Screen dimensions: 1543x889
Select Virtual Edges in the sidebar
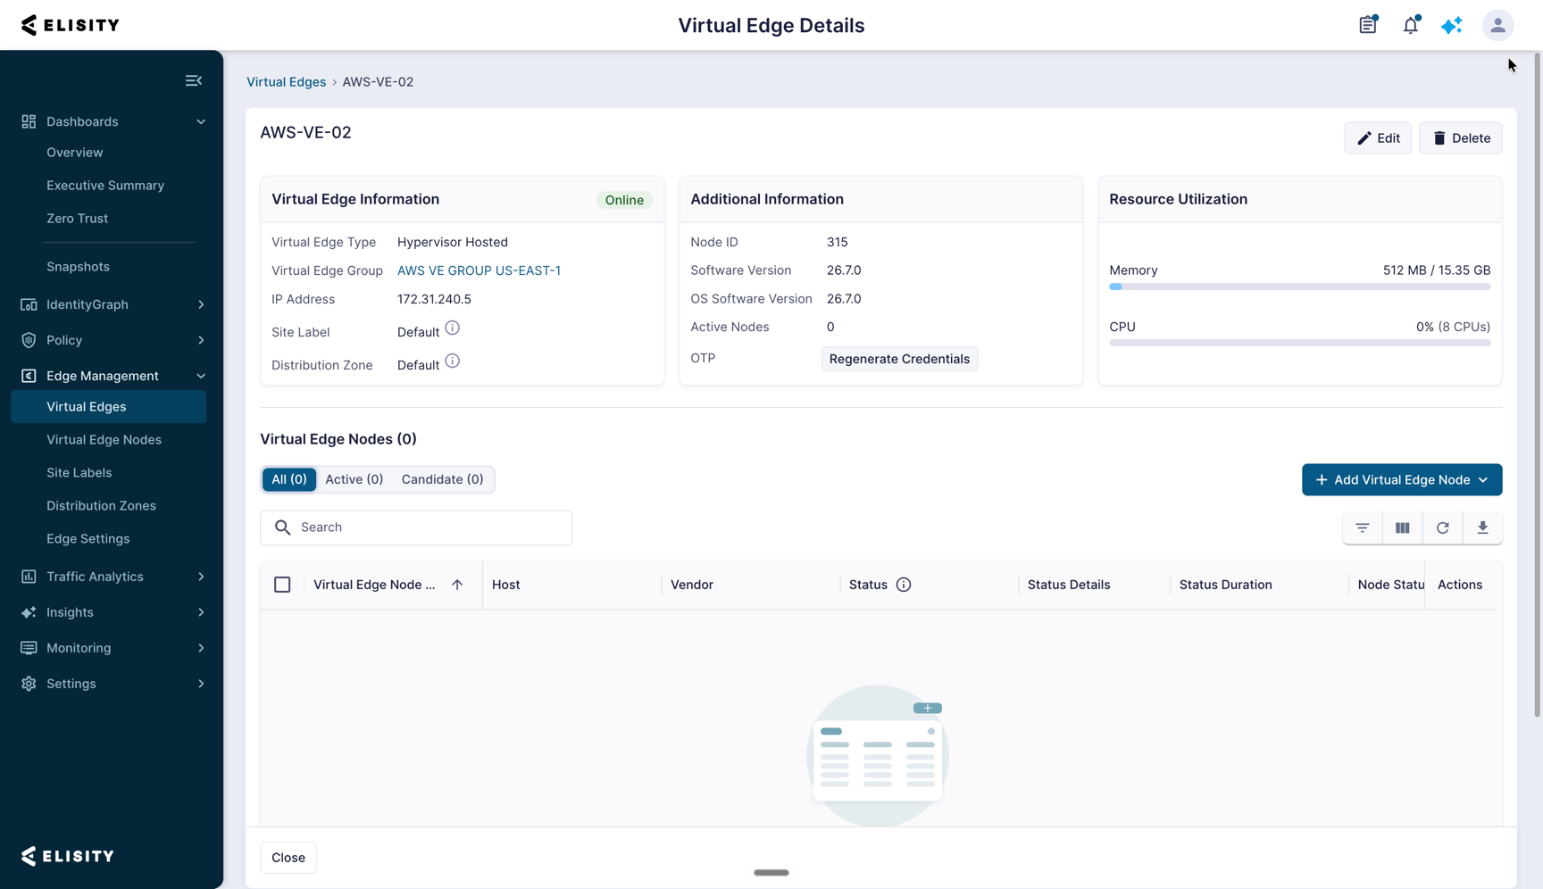point(109,407)
